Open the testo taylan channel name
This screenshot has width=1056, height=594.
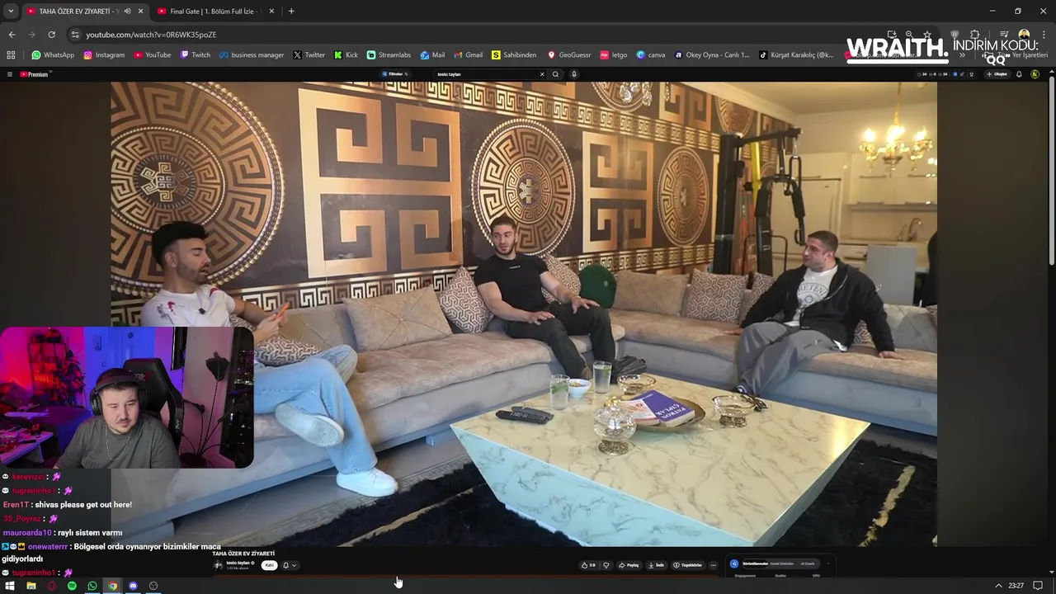tap(240, 563)
